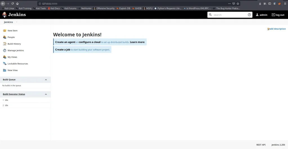Click the Create a job link

point(63,50)
